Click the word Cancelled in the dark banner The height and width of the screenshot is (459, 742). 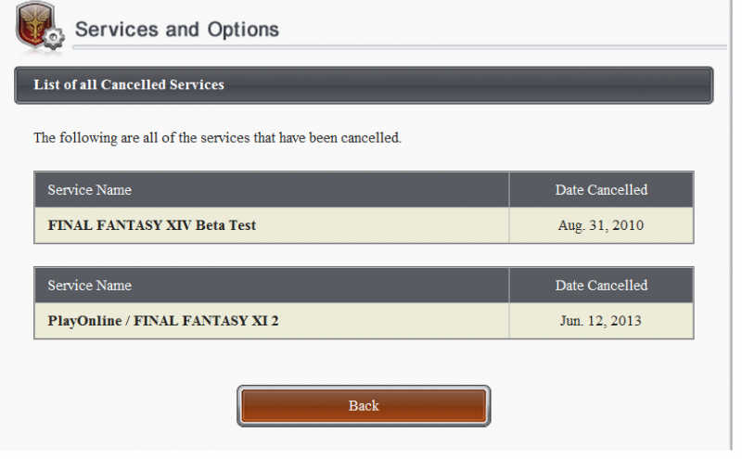tap(133, 84)
